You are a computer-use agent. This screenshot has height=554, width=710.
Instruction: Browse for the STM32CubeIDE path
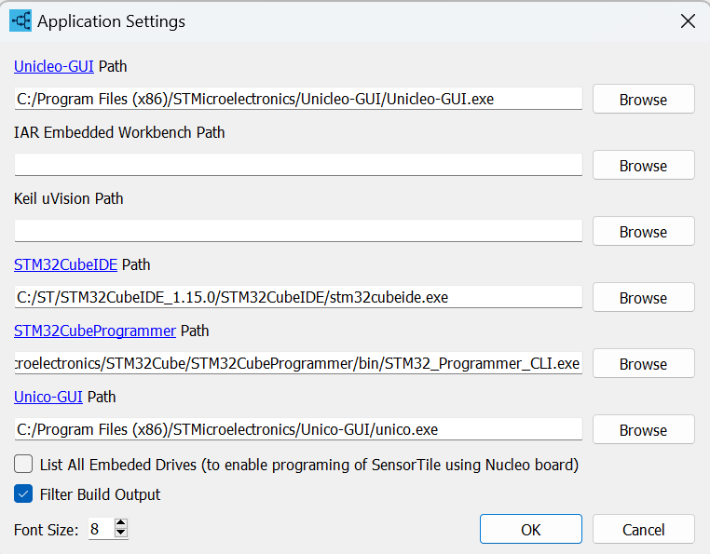[643, 298]
